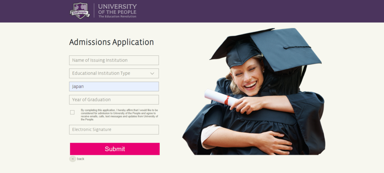Click the Admissions Application heading
The width and height of the screenshot is (384, 173).
[111, 42]
